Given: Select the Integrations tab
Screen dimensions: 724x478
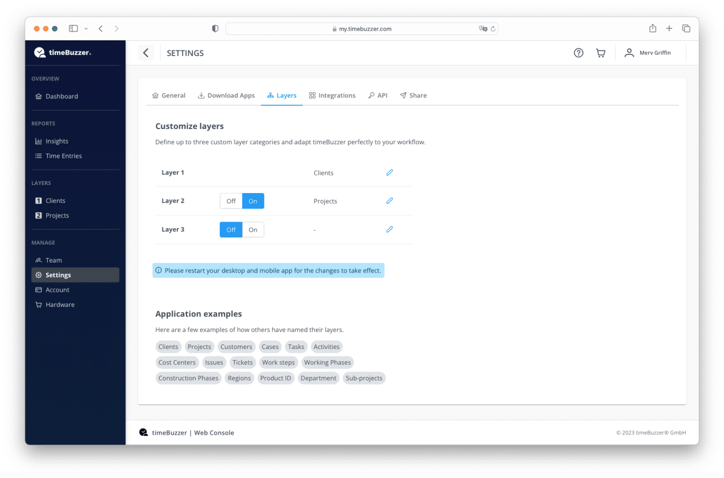Looking at the screenshot, I should coord(332,95).
